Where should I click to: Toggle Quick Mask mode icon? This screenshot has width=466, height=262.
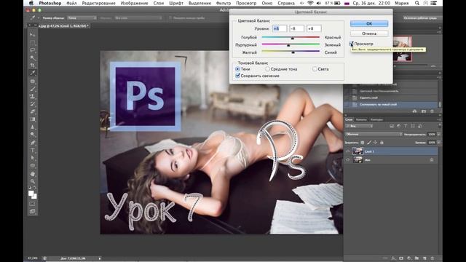click(x=32, y=204)
